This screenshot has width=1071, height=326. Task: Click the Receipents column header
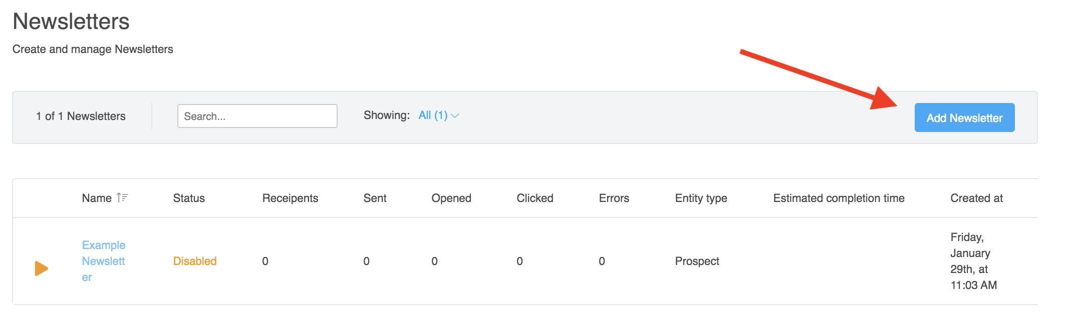(290, 198)
